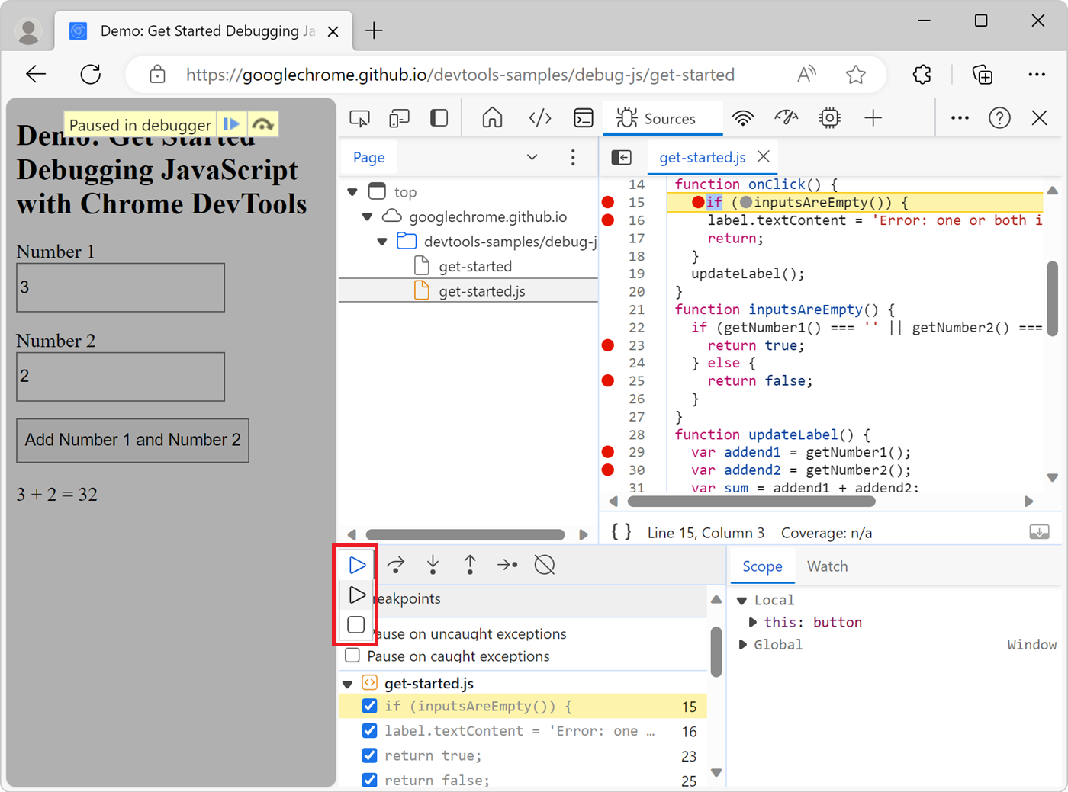Click inside the Number 1 input field

120,287
